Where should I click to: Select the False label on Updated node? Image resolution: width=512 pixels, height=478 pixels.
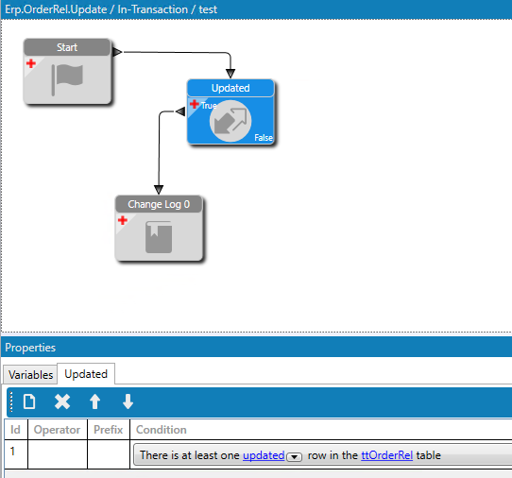pos(264,138)
